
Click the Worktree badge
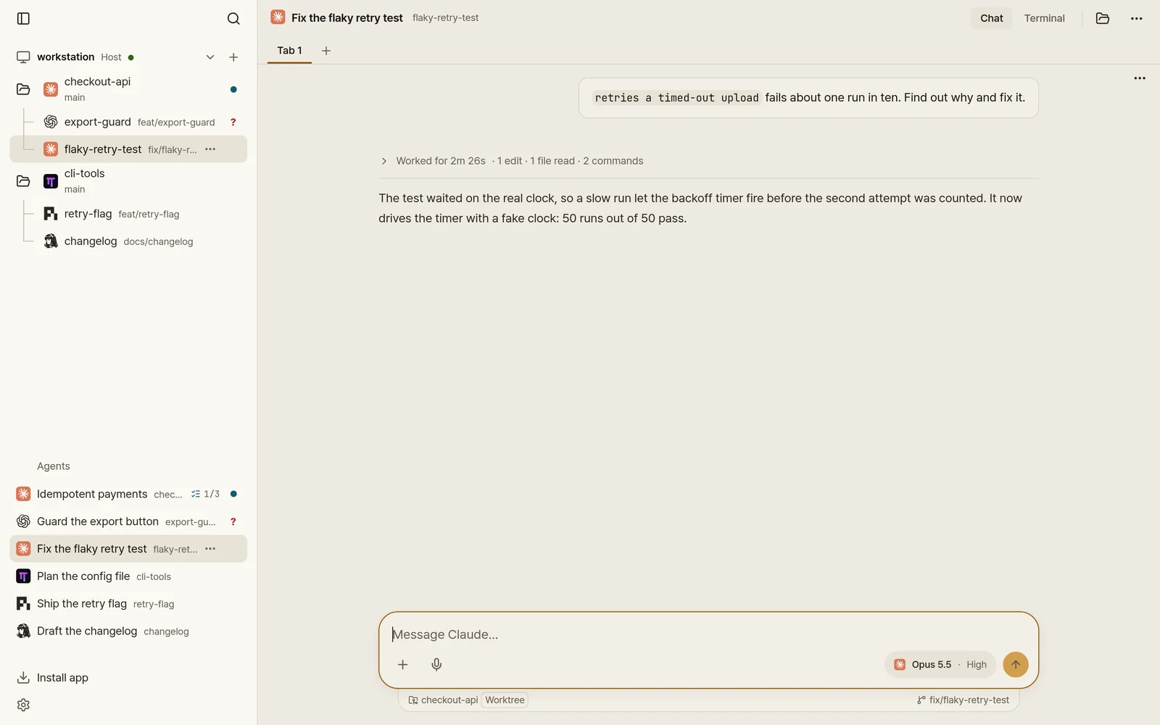(505, 700)
